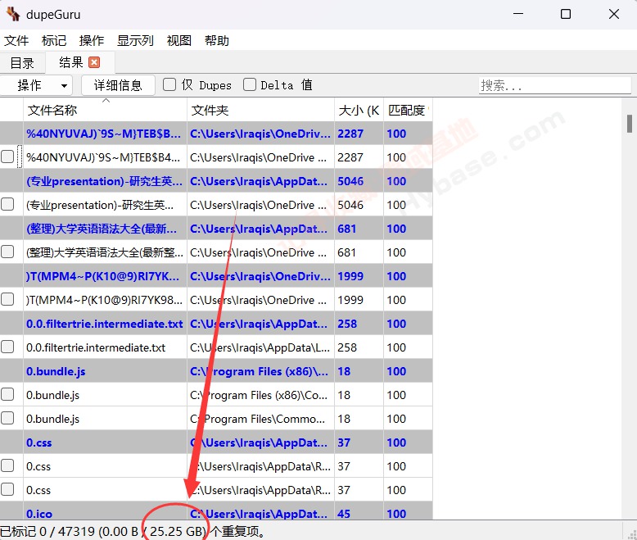Maximize the dupeGuru window
The height and width of the screenshot is (540, 637).
click(x=566, y=14)
